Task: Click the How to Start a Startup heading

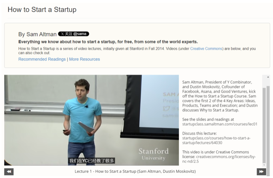Action: pos(42,10)
